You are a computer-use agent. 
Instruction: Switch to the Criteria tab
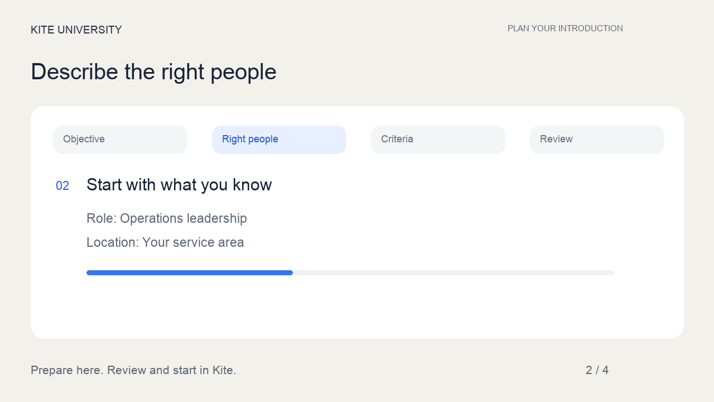tap(438, 140)
